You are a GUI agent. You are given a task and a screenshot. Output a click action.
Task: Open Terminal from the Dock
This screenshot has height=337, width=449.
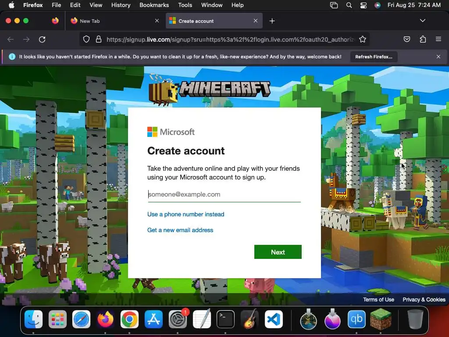click(x=226, y=319)
